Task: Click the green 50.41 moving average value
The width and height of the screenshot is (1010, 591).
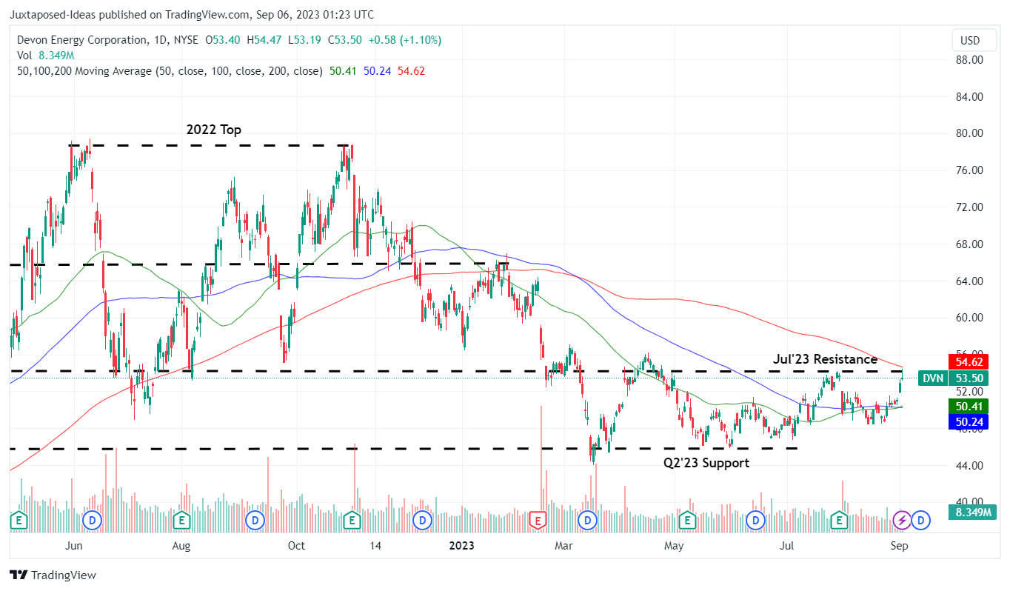Action: [x=341, y=71]
